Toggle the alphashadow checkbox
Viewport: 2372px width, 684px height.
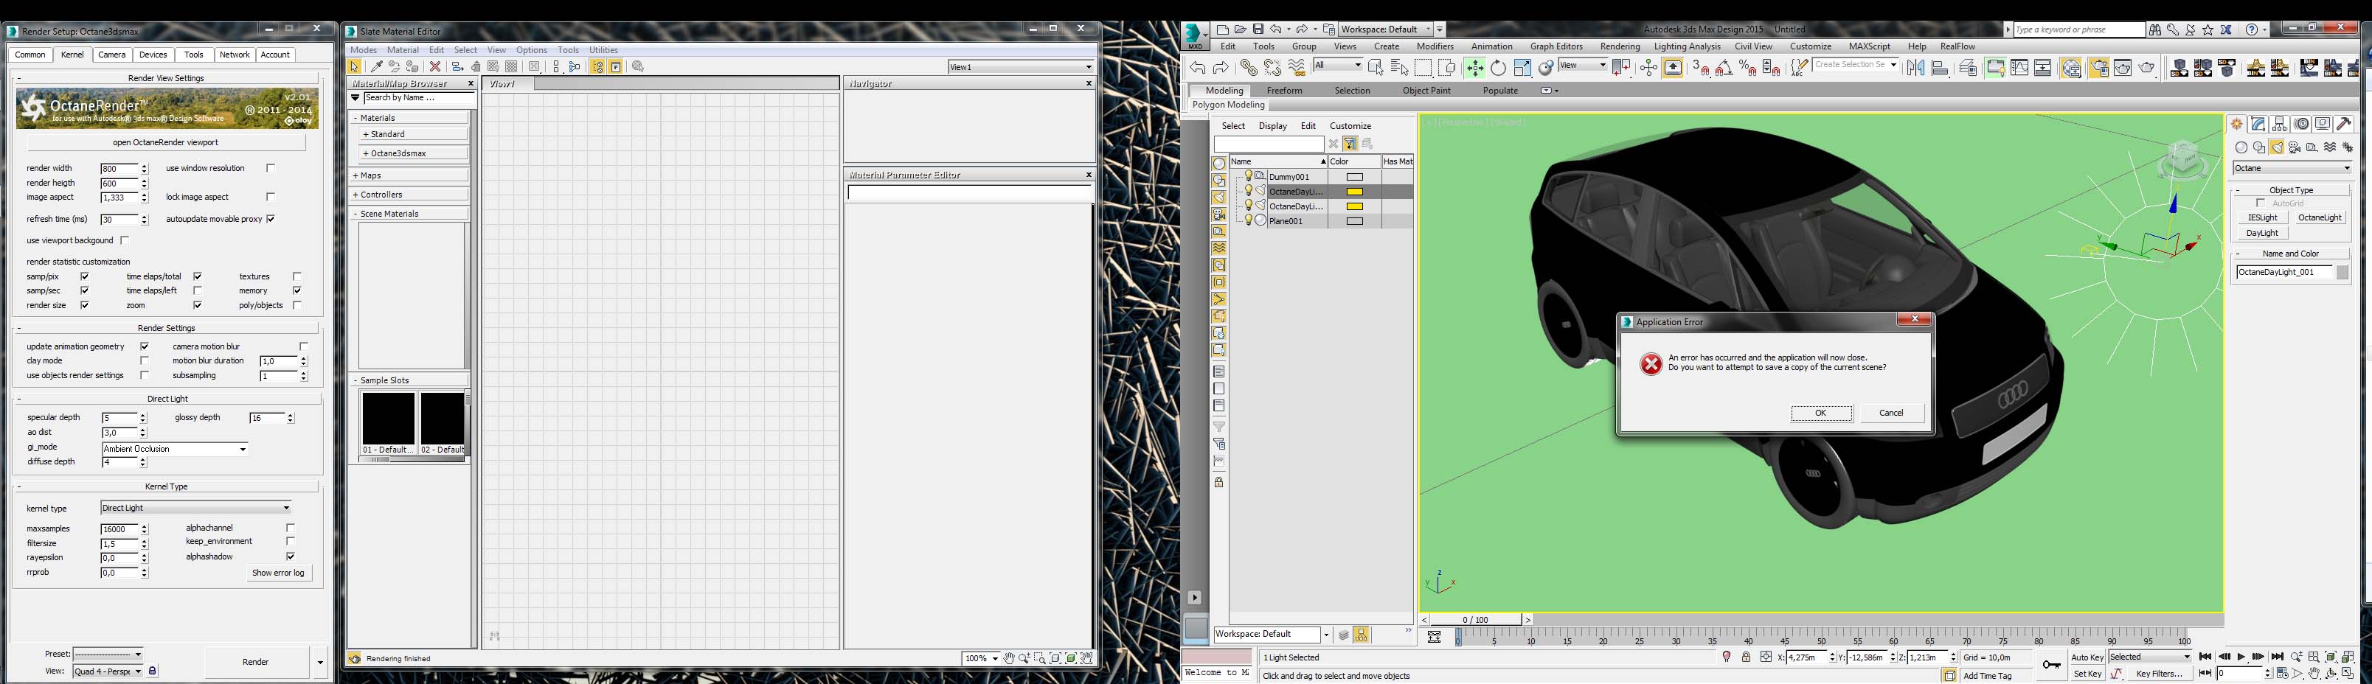291,557
